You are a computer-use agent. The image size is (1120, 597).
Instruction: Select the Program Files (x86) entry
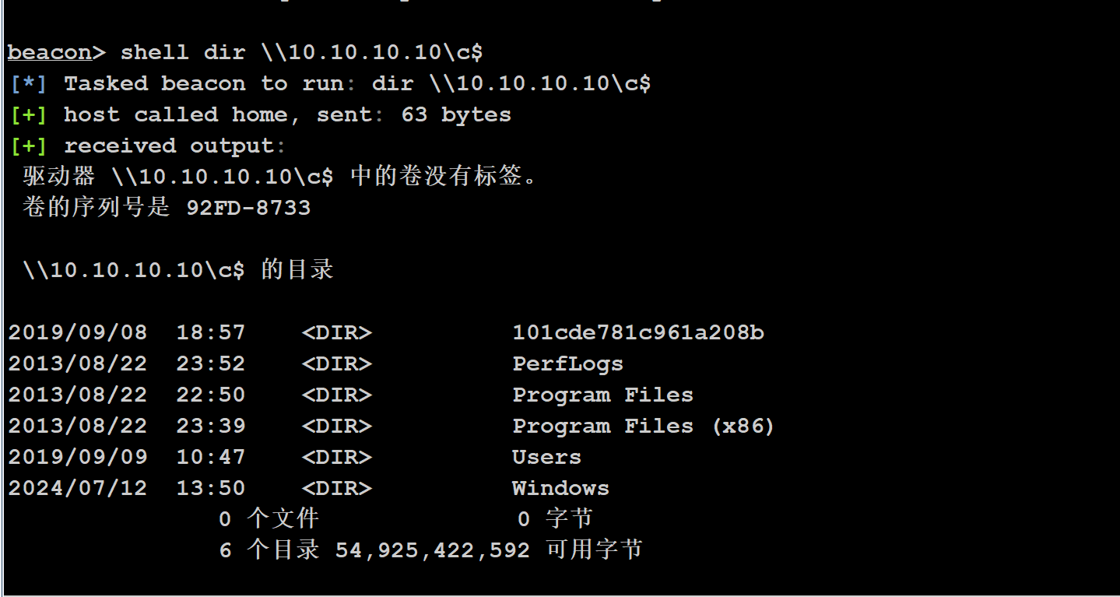(644, 427)
